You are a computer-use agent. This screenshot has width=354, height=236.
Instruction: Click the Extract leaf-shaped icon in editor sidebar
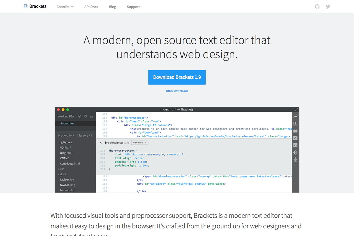pyautogui.click(x=295, y=138)
